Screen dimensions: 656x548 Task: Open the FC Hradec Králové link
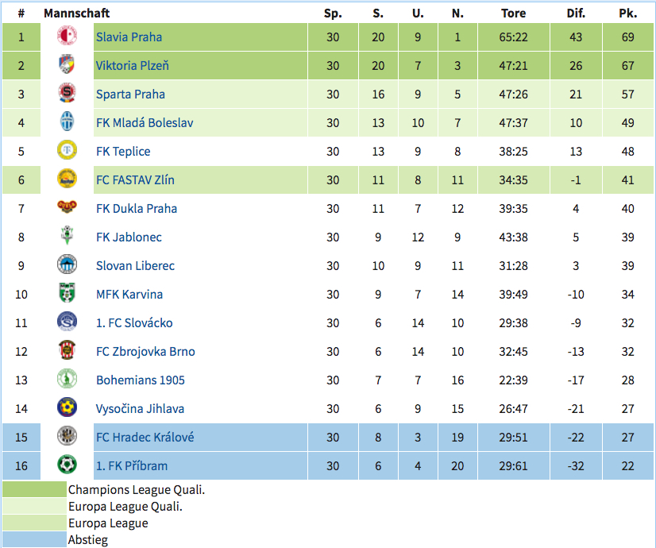pyautogui.click(x=145, y=438)
